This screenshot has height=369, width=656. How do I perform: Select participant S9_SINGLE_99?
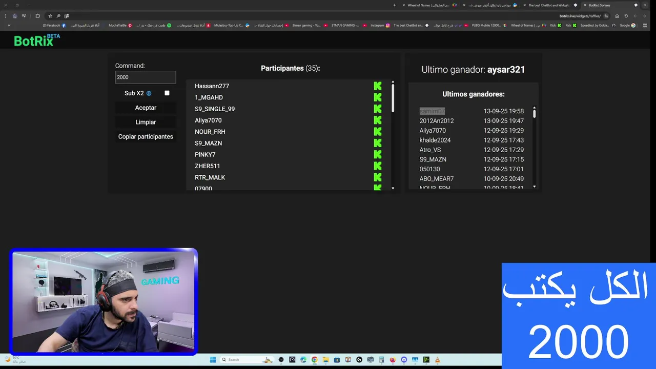(215, 109)
